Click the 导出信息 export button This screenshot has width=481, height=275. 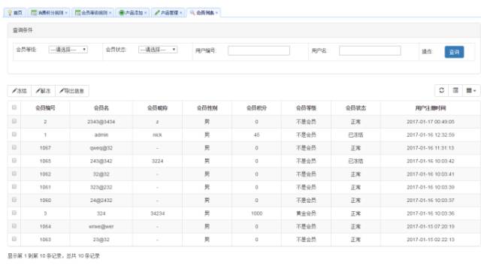click(x=72, y=91)
